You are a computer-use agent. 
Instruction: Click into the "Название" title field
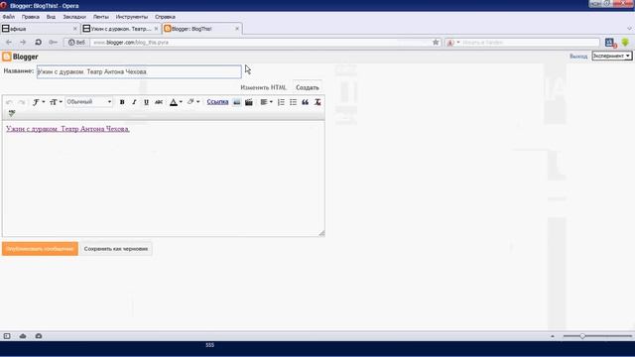139,72
